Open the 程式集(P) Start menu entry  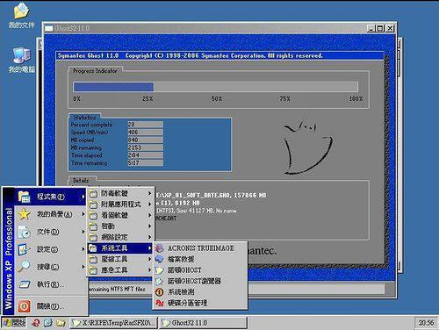tap(51, 197)
